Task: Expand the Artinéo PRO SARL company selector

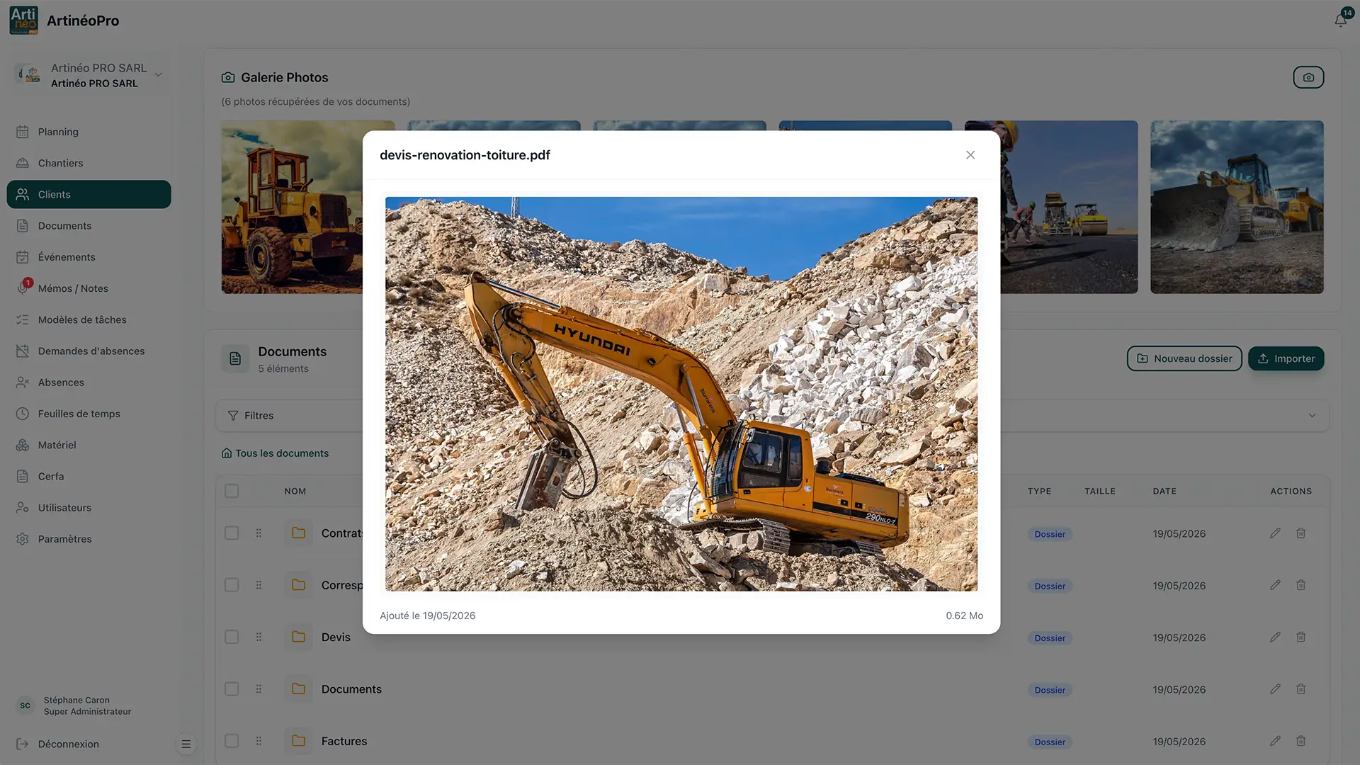Action: point(89,75)
